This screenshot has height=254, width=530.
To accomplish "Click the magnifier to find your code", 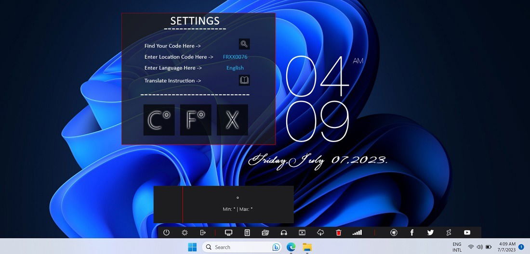I will 244,44.
